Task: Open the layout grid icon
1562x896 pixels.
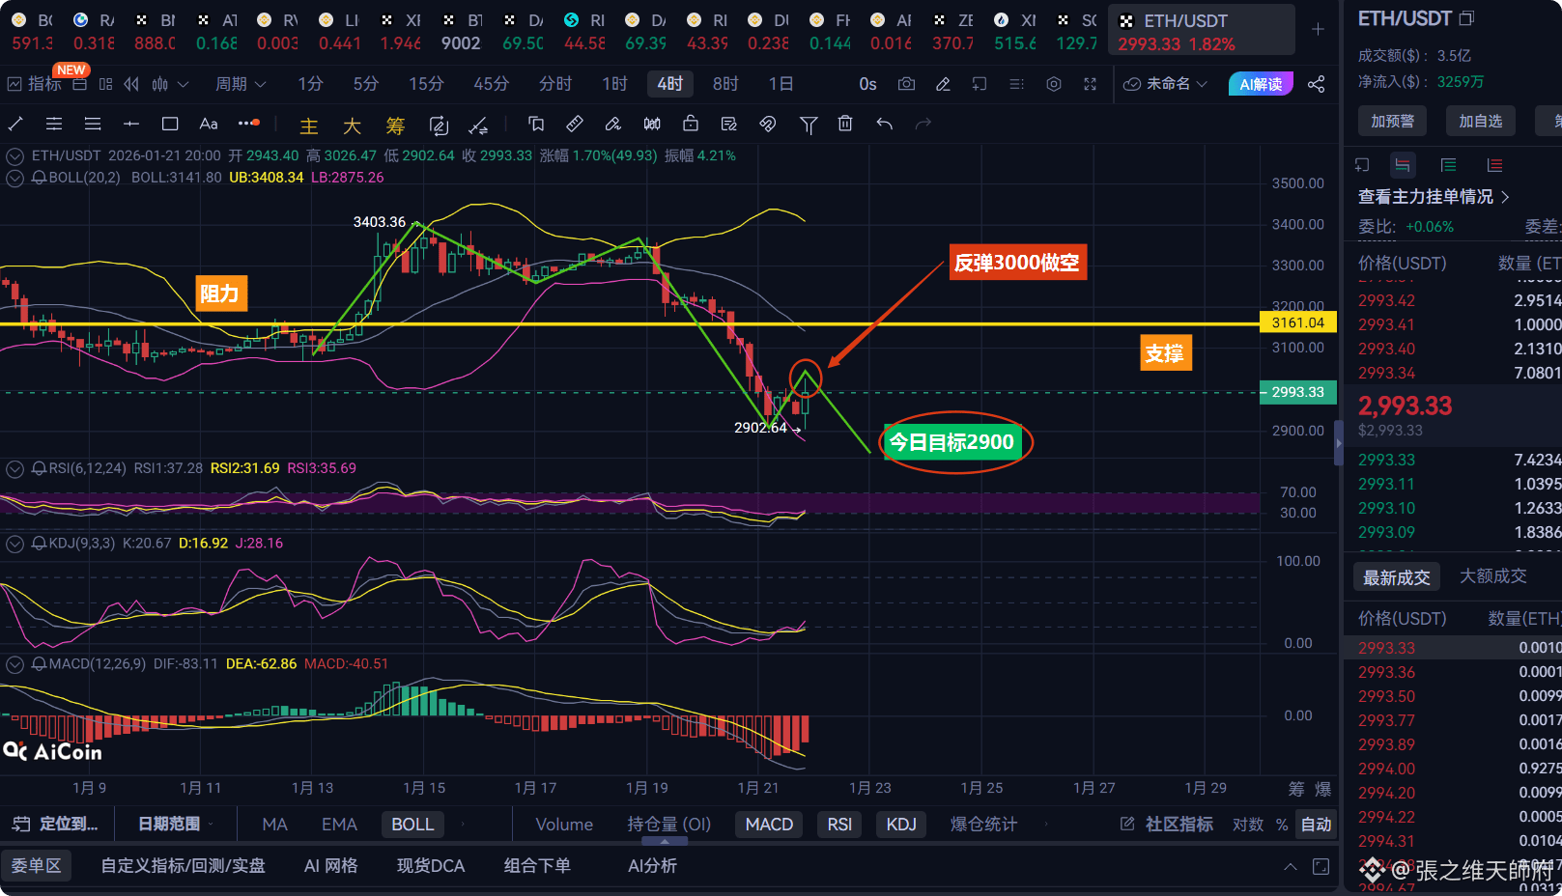Action: (105, 84)
